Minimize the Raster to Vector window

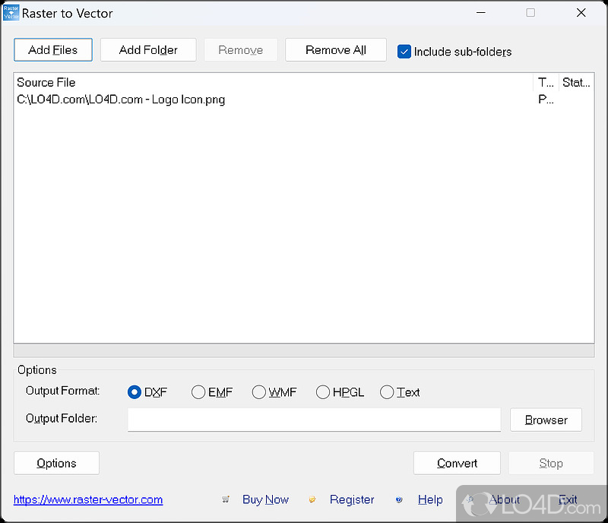click(481, 13)
